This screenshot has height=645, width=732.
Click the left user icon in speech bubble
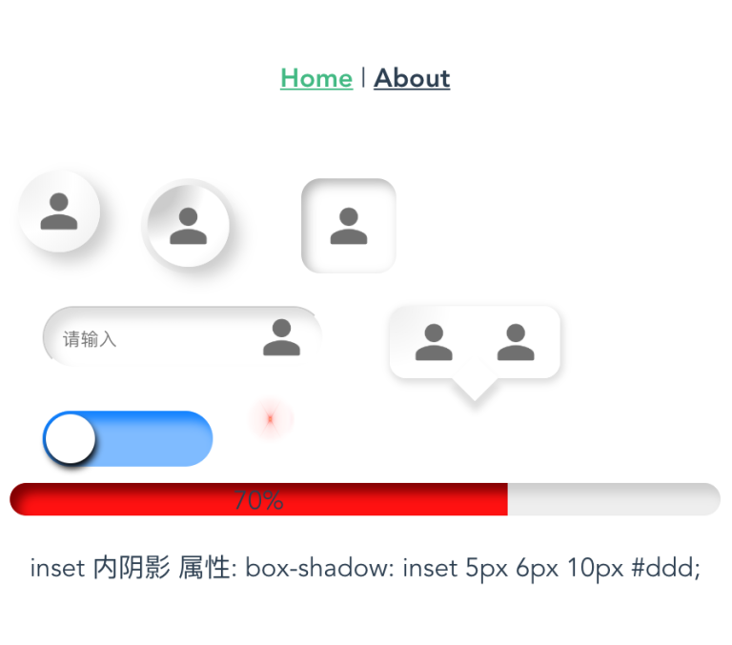[x=434, y=342]
